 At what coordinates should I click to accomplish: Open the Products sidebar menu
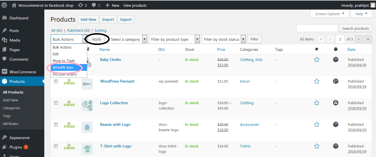click(22, 81)
